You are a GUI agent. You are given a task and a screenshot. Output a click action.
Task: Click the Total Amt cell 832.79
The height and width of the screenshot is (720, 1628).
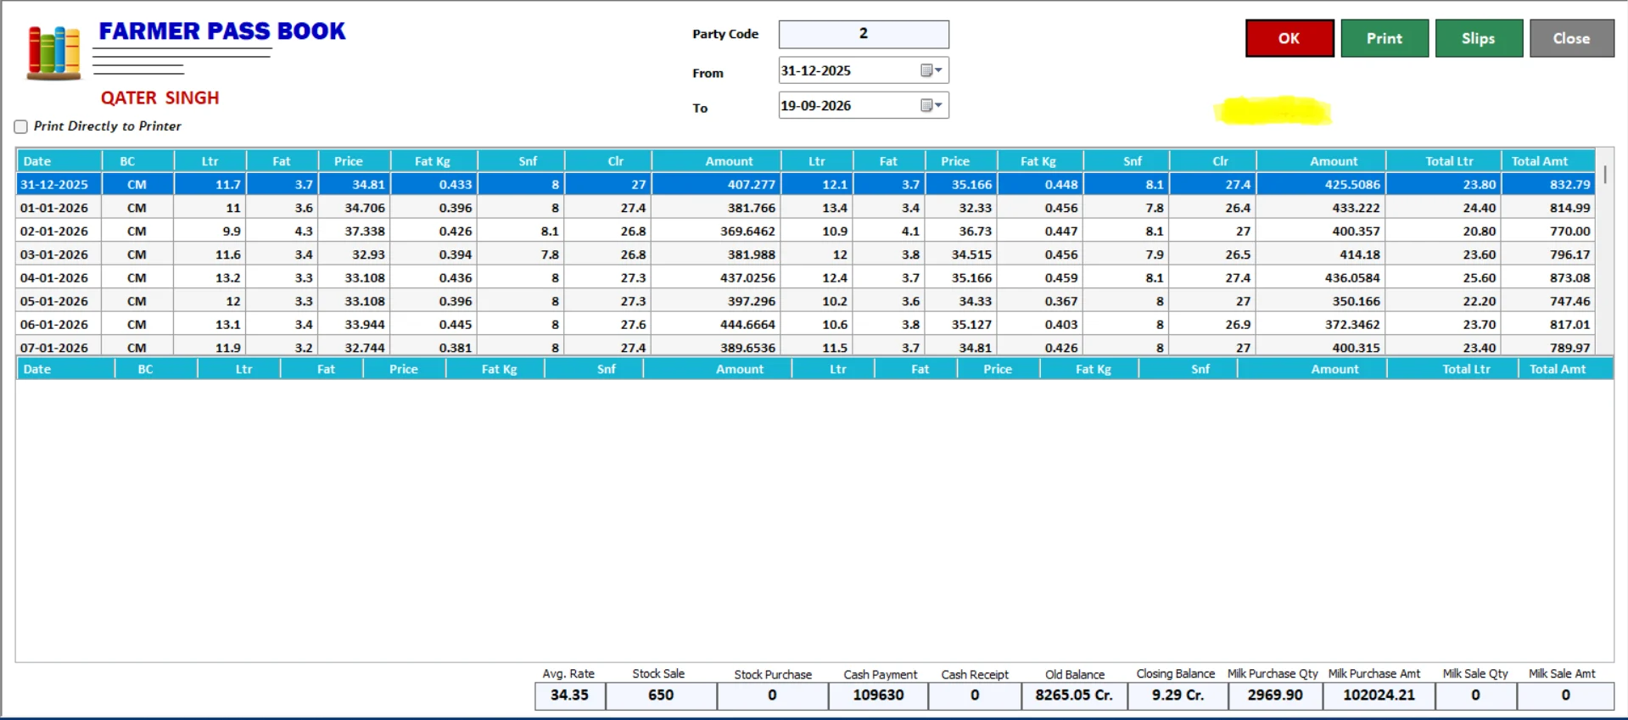[x=1548, y=184]
